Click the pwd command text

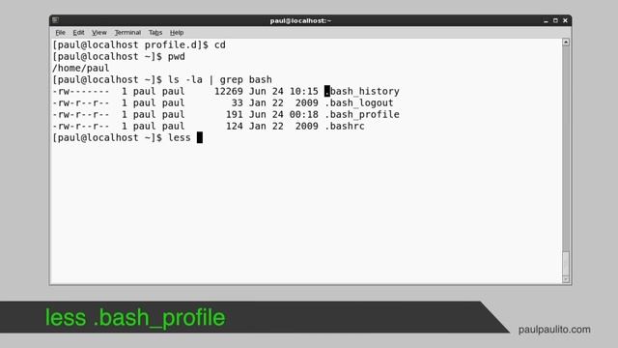177,56
